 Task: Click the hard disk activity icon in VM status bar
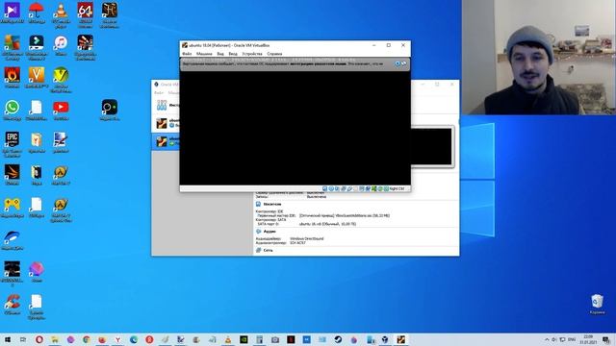pos(325,188)
